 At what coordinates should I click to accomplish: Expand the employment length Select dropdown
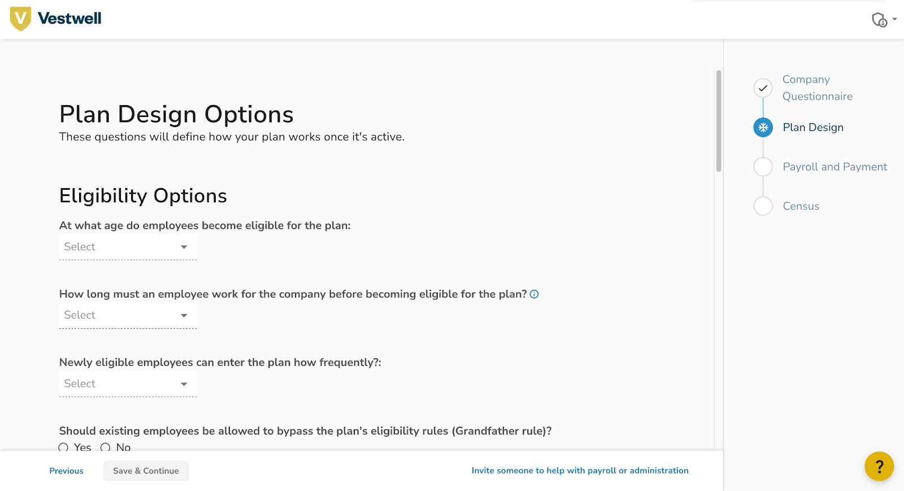[128, 315]
